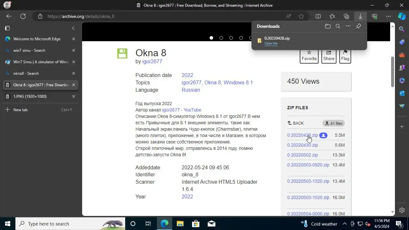Open the Copilot sidebar icon
Viewport: 409px width, 230px height.
(402, 16)
